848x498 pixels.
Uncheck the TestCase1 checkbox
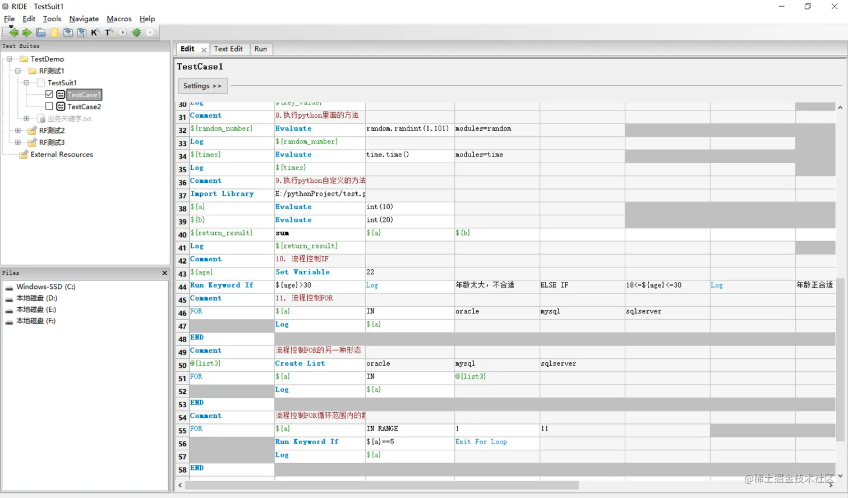[49, 94]
